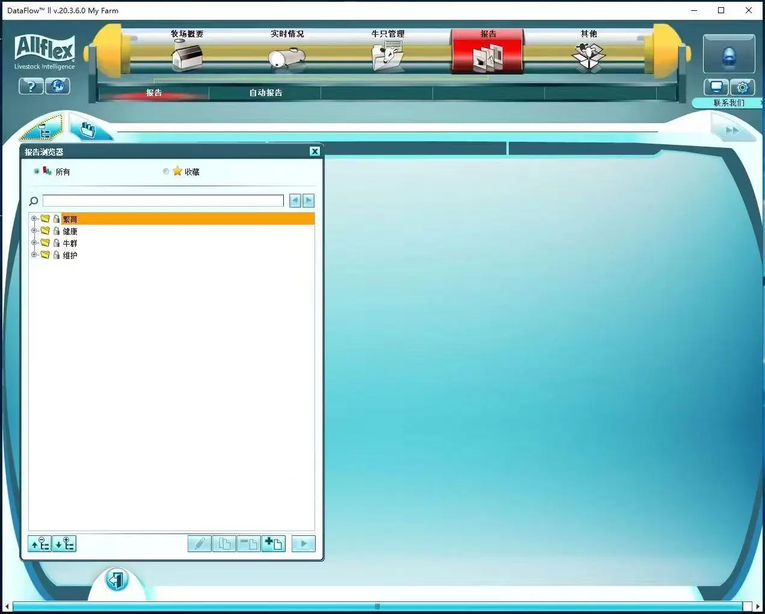765x614 pixels.
Task: Click the search magnifier icon
Action: (x=34, y=201)
